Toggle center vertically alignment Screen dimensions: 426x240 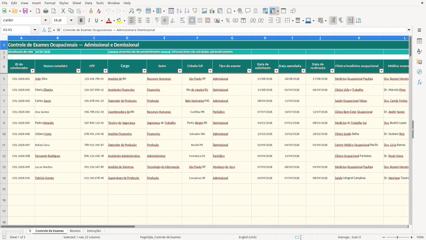click(x=165, y=21)
